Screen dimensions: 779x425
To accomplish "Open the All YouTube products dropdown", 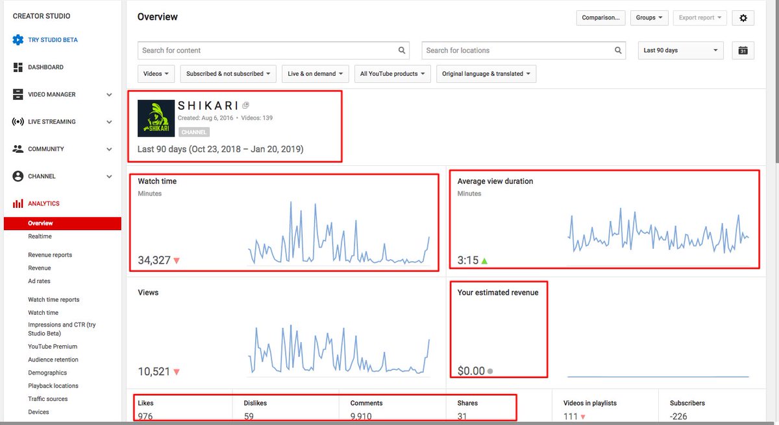I will pyautogui.click(x=393, y=74).
